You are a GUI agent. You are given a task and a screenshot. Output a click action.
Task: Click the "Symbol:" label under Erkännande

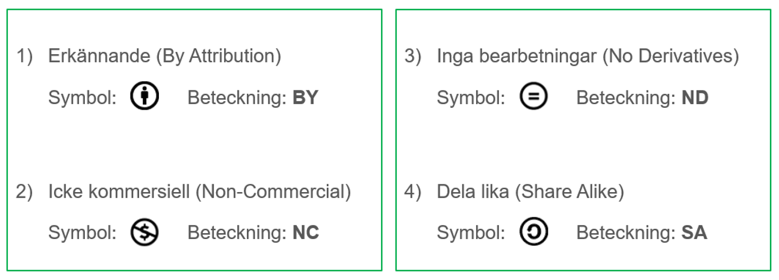pyautogui.click(x=82, y=98)
